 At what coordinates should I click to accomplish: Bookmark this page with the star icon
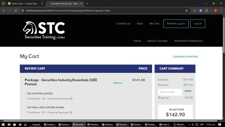186,11
